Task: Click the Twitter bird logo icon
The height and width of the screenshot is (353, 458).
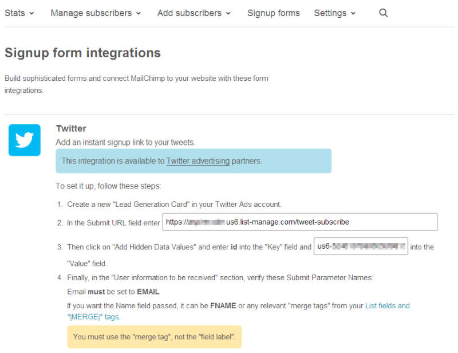Action: click(x=25, y=140)
